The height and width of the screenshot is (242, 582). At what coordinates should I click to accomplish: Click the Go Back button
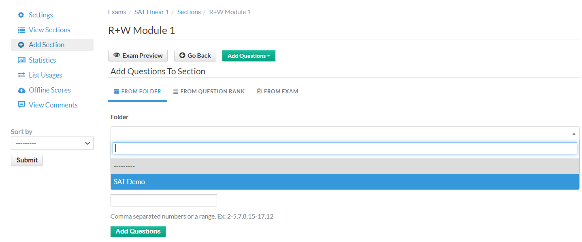195,55
